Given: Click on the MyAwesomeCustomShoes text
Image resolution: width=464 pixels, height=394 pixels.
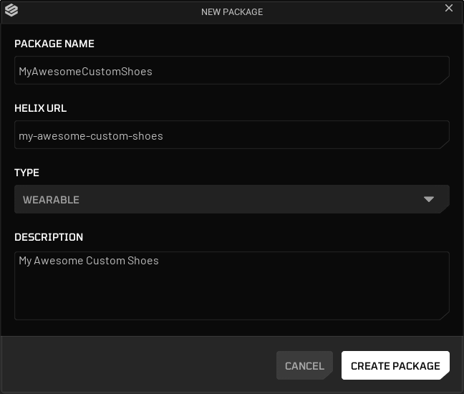Looking at the screenshot, I should click(85, 72).
